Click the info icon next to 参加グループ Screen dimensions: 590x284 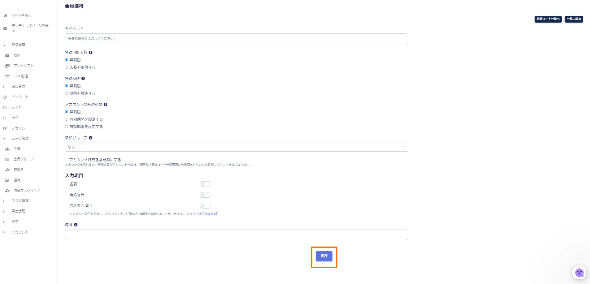click(x=91, y=138)
